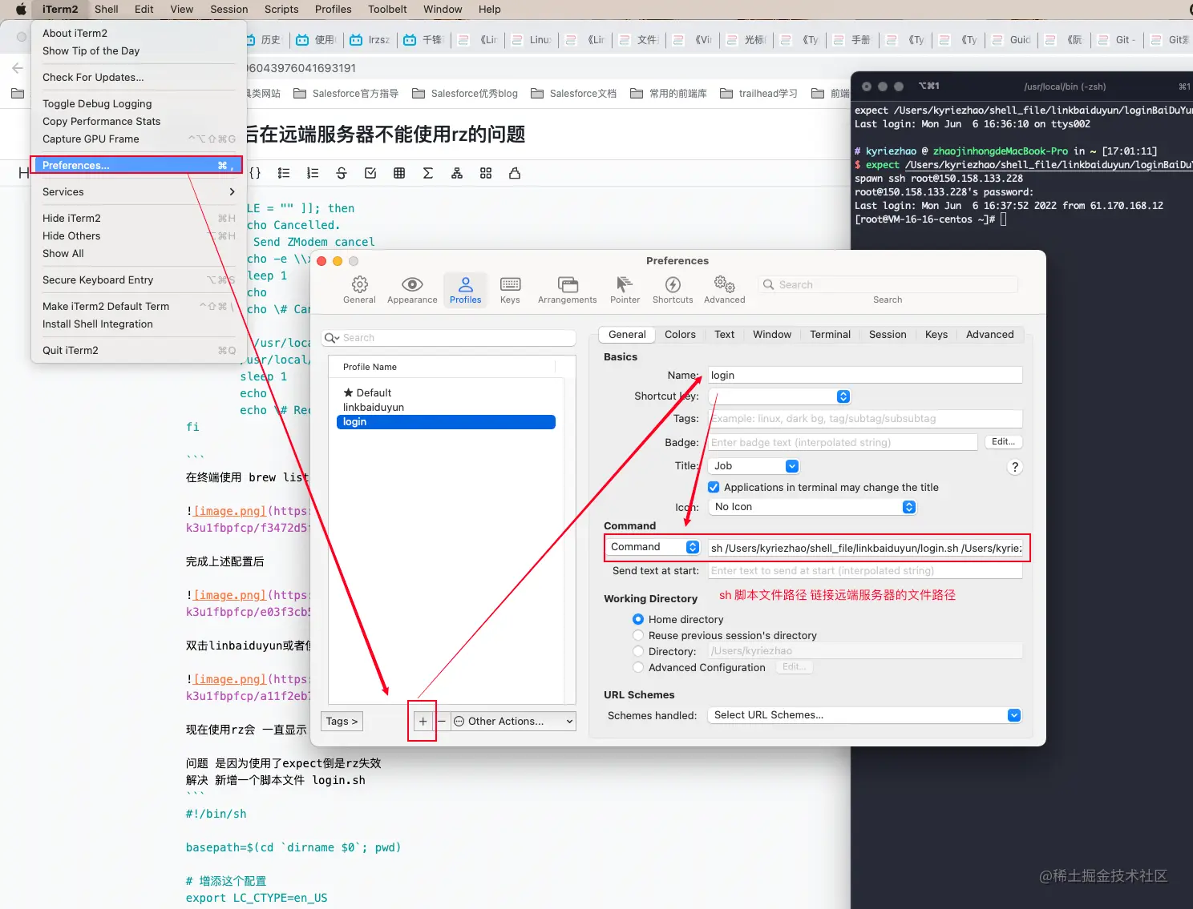This screenshot has width=1193, height=909.
Task: Insert a task checkbox in the editor
Action: point(370,173)
